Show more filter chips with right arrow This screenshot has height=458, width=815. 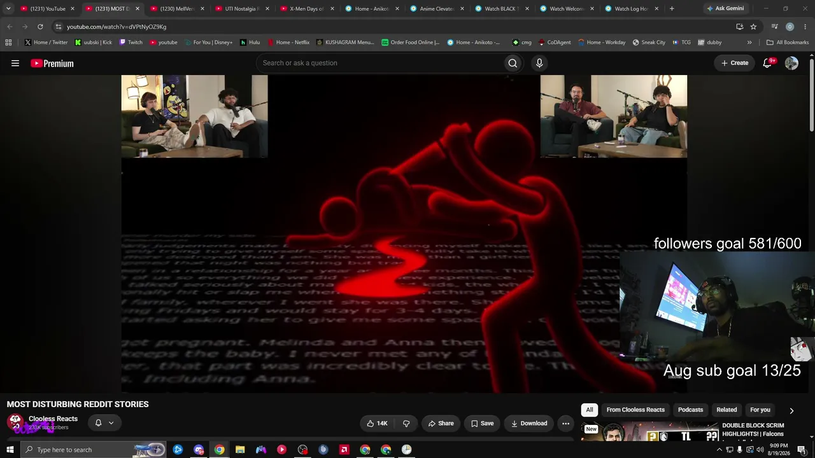click(x=791, y=410)
